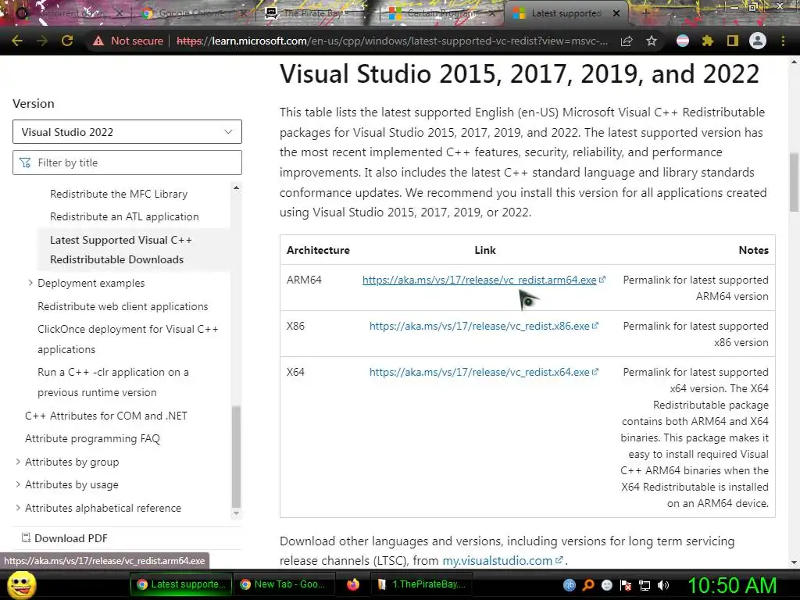Click the Not secure warning triangle icon
Image resolution: width=800 pixels, height=600 pixels.
coord(98,41)
